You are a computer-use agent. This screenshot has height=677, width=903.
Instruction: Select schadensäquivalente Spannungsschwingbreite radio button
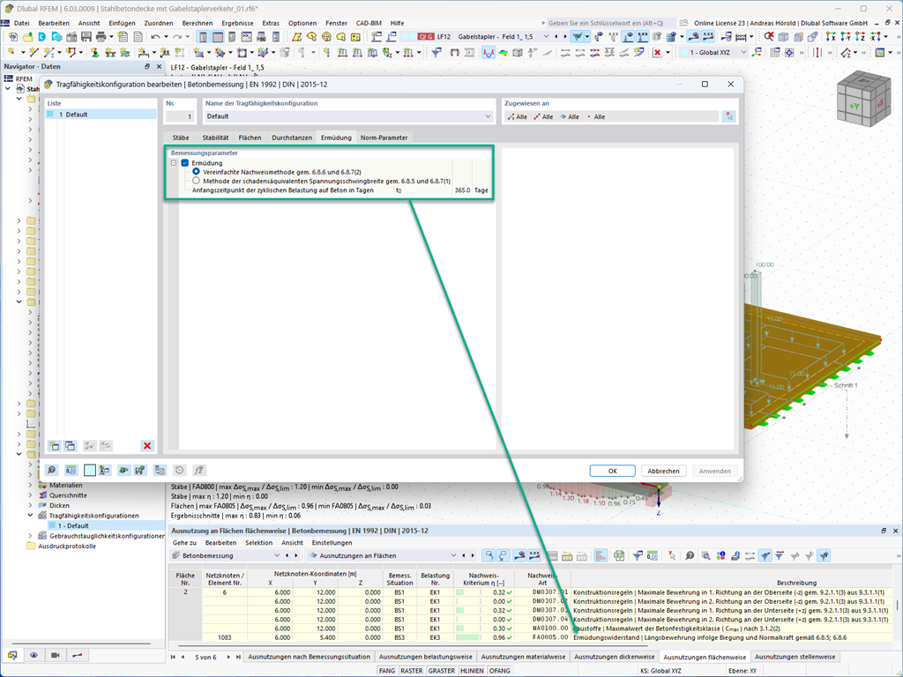coord(197,181)
